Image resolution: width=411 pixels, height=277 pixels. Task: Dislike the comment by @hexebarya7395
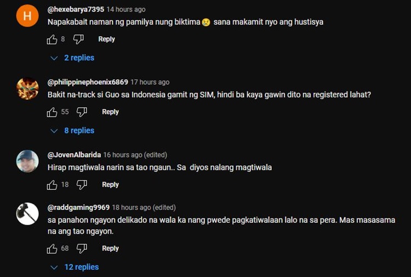tap(78, 39)
